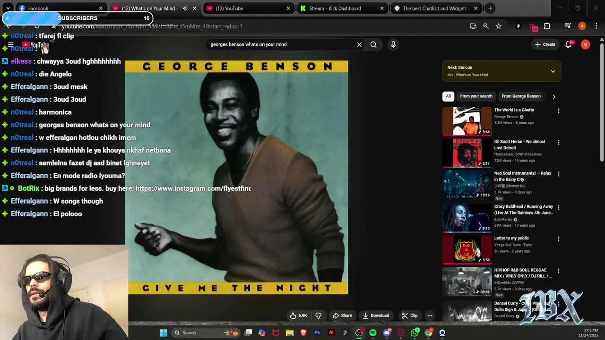The image size is (605, 340).
Task: Open options for 'Neo Soul Instrumental'
Action: [559, 174]
